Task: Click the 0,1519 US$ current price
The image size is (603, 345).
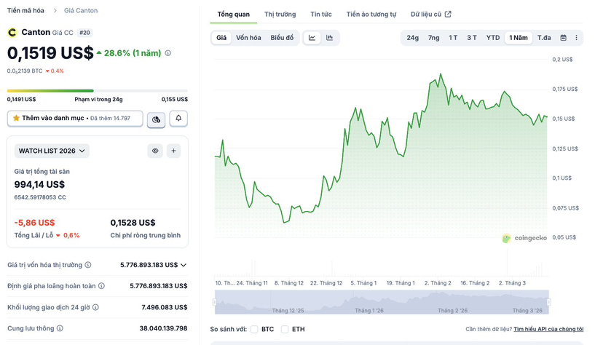Action: coord(50,53)
